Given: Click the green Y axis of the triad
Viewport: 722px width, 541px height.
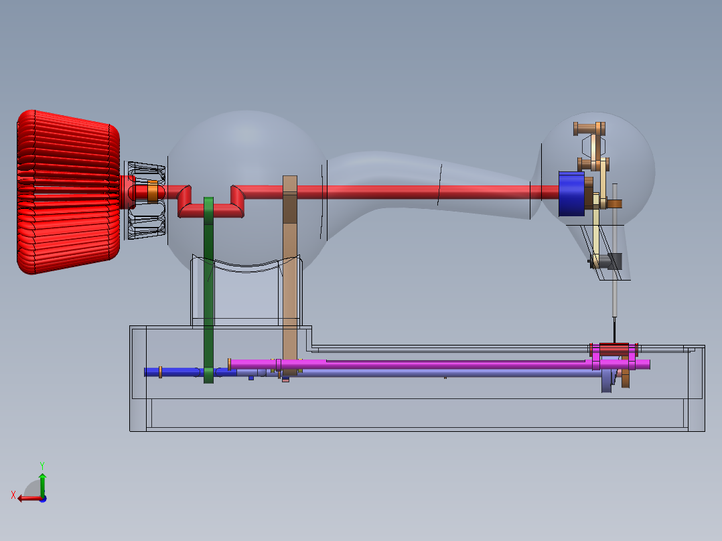Looking at the screenshot, I should (42, 484).
